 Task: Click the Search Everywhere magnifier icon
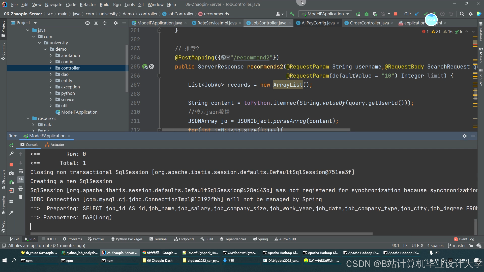(462, 14)
